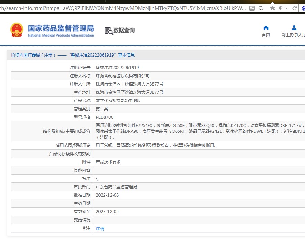Click the 国家药品监督管理局 site title

click(61, 28)
